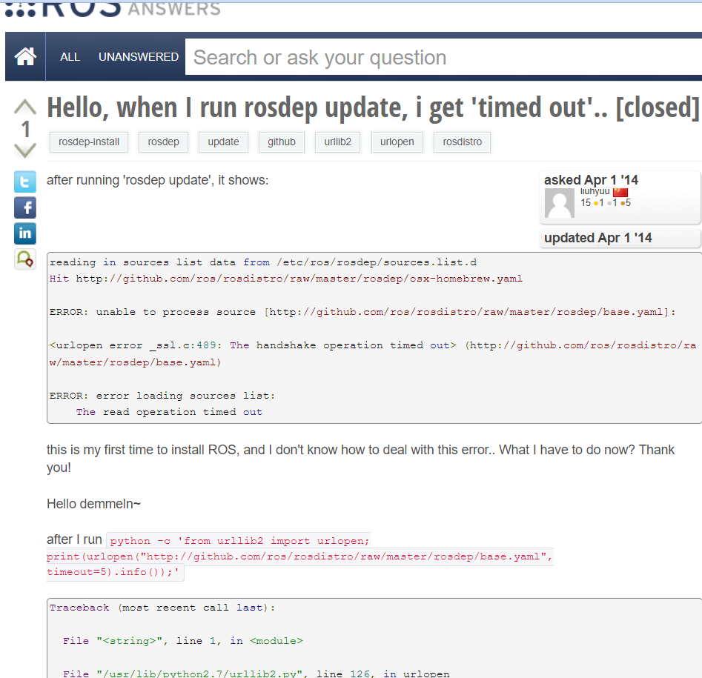Click liuhyuu's avatar thumbnail
This screenshot has height=678, width=702.
click(559, 203)
